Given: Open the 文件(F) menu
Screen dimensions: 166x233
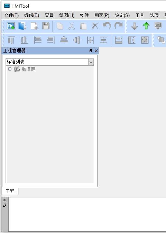Looking at the screenshot, I should click(x=11, y=15).
